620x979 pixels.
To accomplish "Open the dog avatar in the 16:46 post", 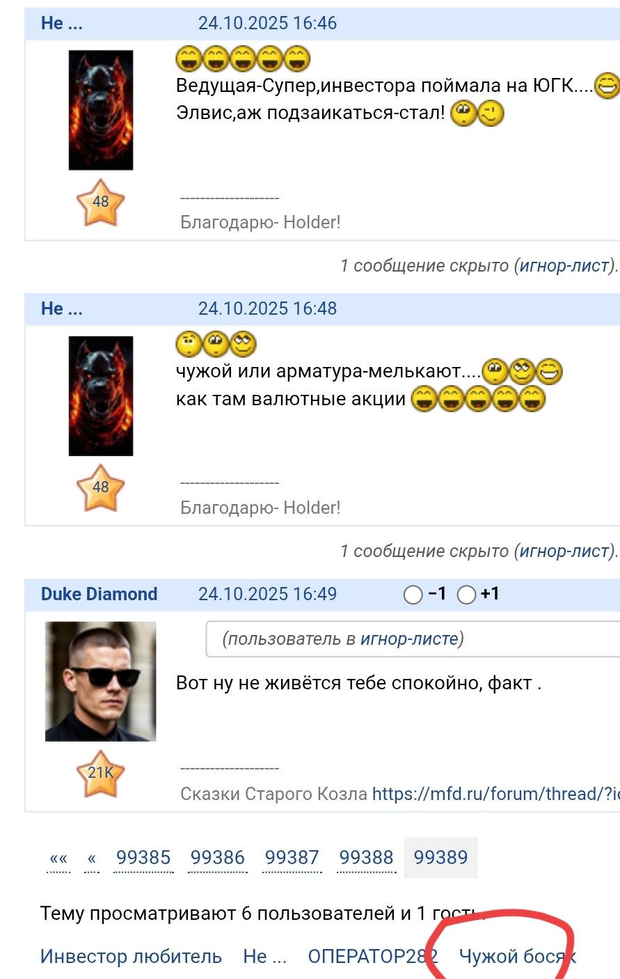I will [101, 110].
